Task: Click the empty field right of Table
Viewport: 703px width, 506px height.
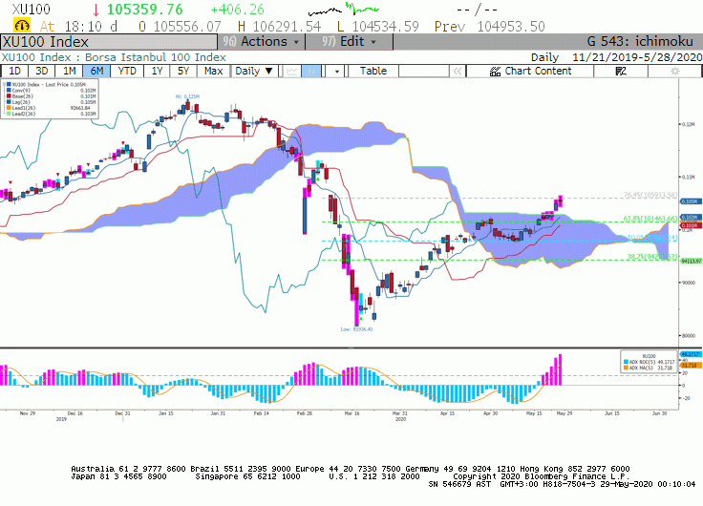Action: pyautogui.click(x=424, y=71)
